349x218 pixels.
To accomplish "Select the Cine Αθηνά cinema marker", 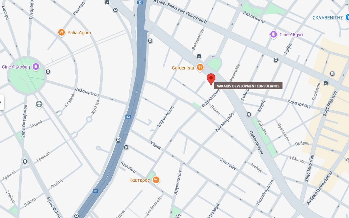I will tap(274, 35).
